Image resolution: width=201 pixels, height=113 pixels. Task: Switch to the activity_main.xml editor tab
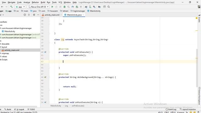(x=52, y=15)
